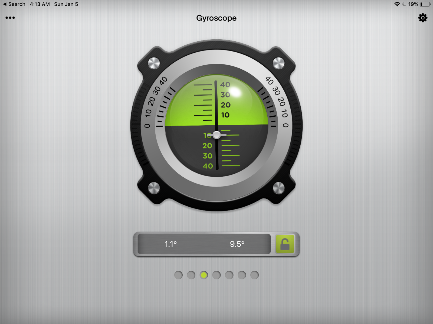Tap the battery icon in status bar
The width and height of the screenshot is (433, 324).
[425, 4]
